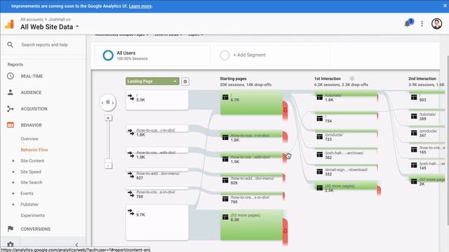Screen dimensions: 449x252
Task: Select the 5.3K landing page node
Action: [x=157, y=100]
